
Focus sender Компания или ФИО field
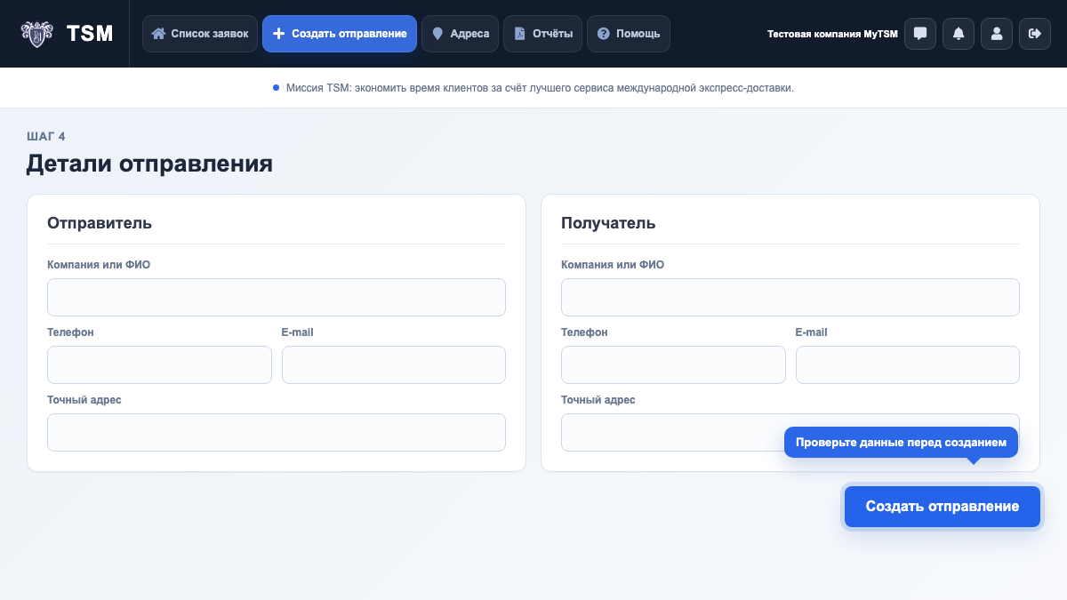point(277,297)
